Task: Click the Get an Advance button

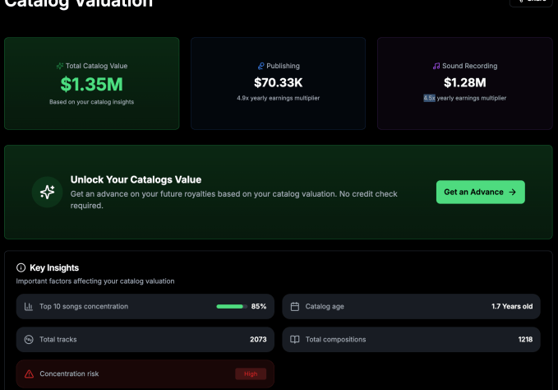Action: click(x=481, y=192)
